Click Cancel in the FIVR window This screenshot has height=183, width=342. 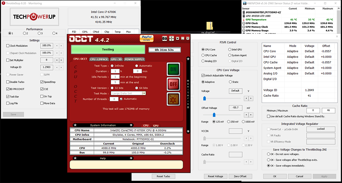pyautogui.click(x=299, y=176)
